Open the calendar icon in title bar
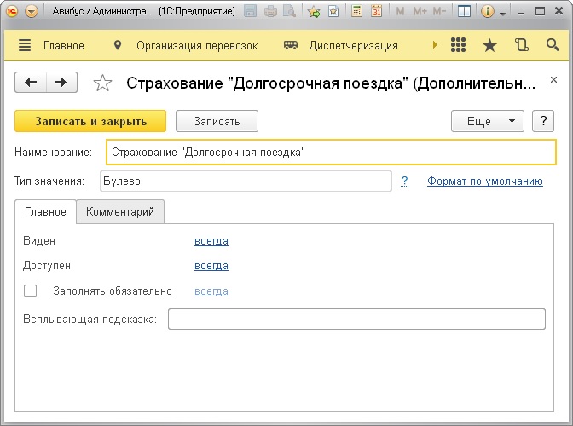 (376, 12)
